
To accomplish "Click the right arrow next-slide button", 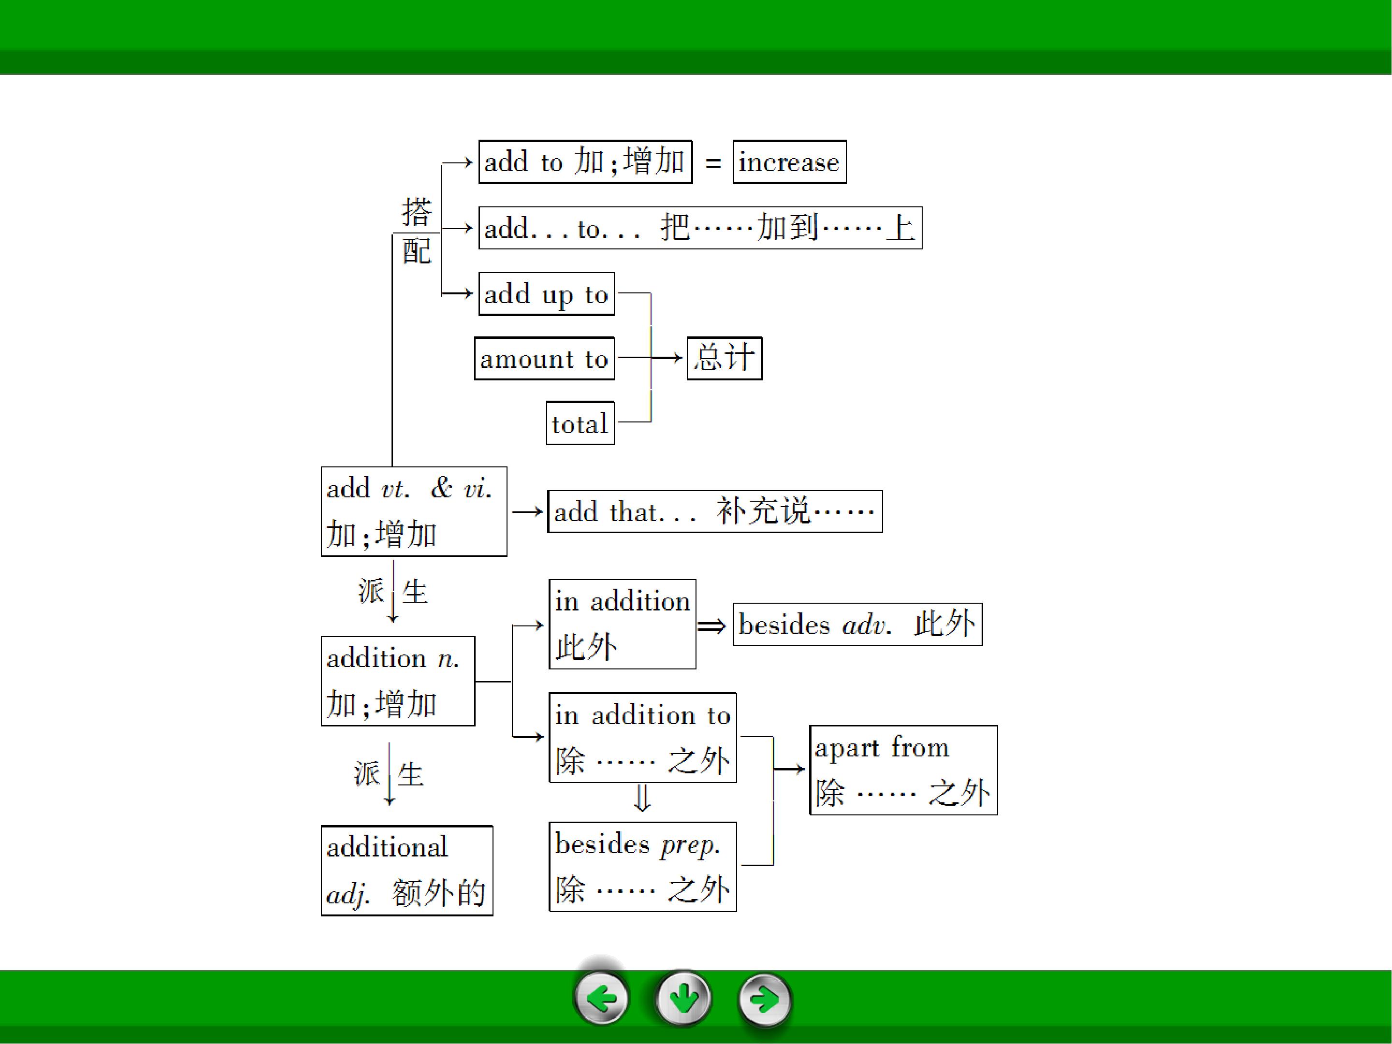I will [x=765, y=999].
